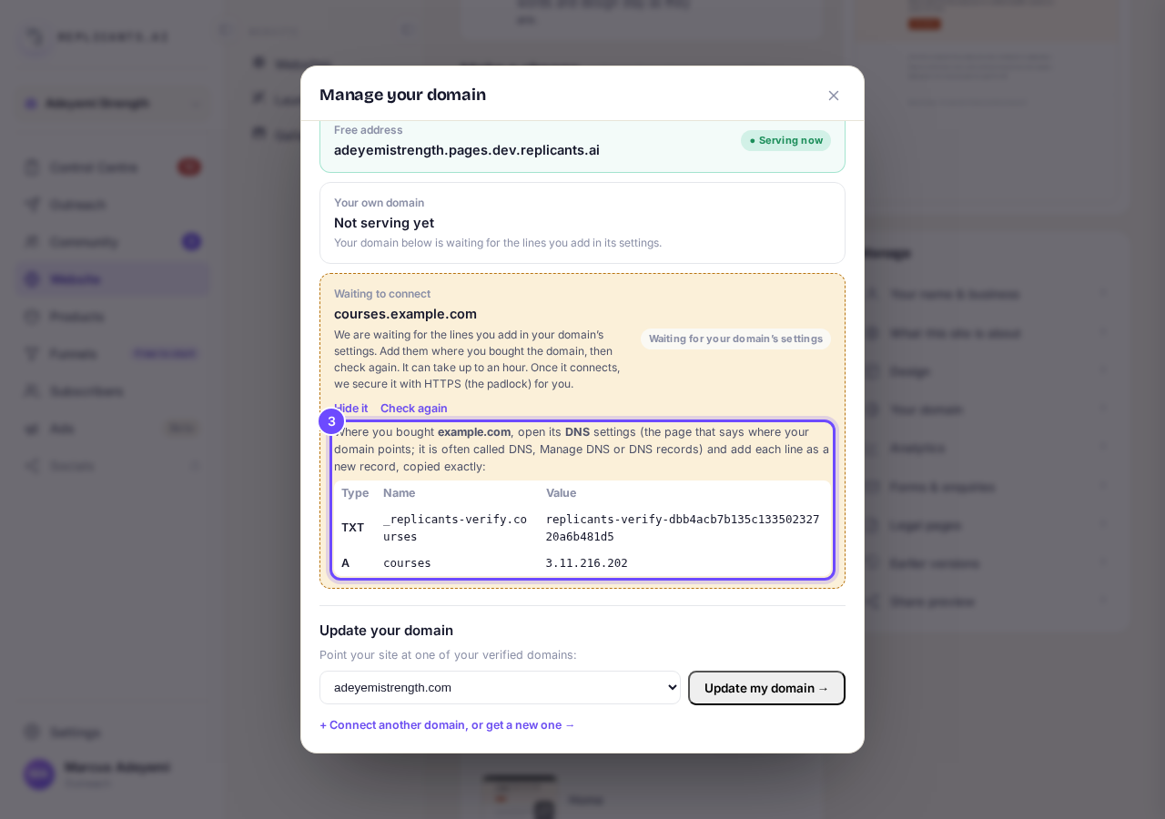Click the Products icon in sidebar
The width and height of the screenshot is (1165, 819).
(32, 317)
